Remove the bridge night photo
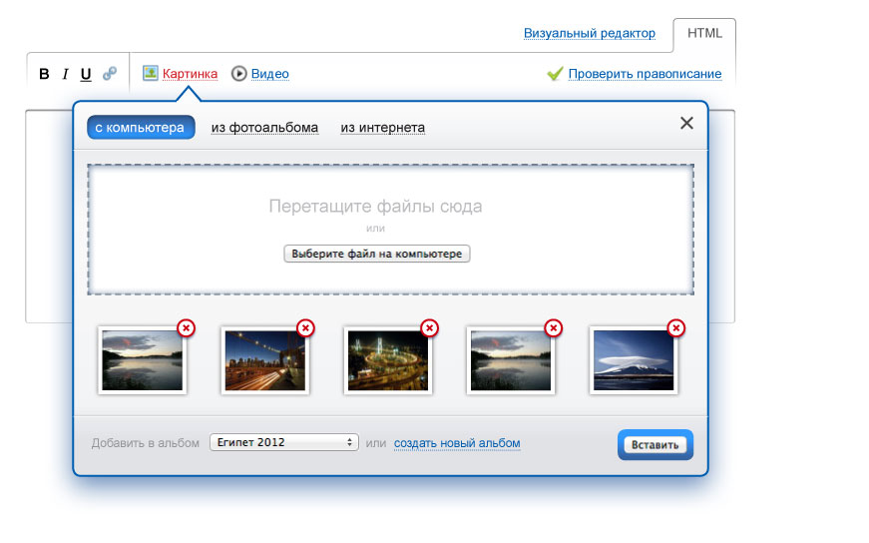869x543 pixels. 306,327
